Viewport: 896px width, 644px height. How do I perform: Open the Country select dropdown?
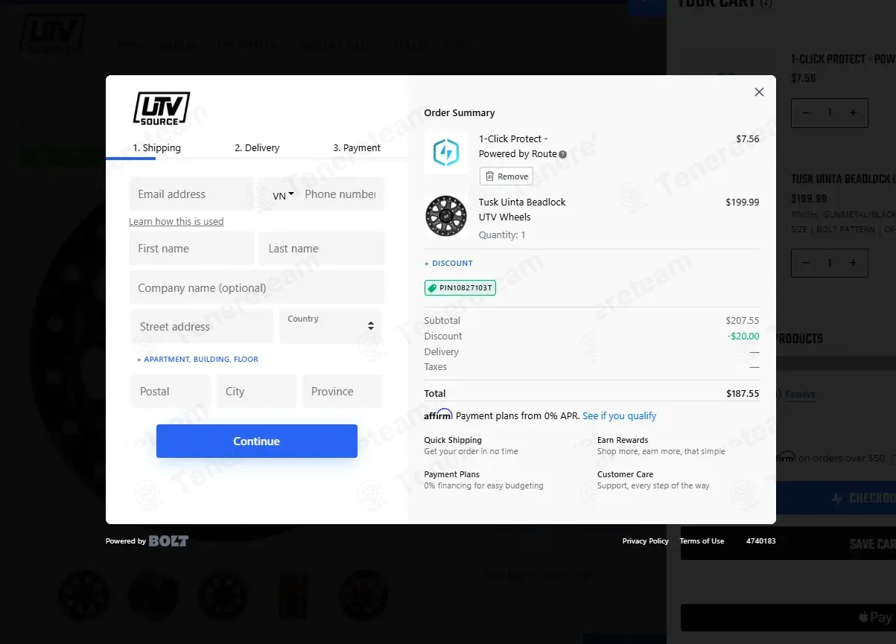(331, 326)
